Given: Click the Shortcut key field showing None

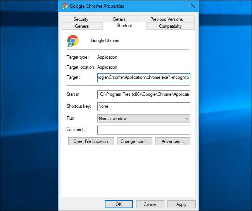Looking at the screenshot, I should [x=143, y=107].
